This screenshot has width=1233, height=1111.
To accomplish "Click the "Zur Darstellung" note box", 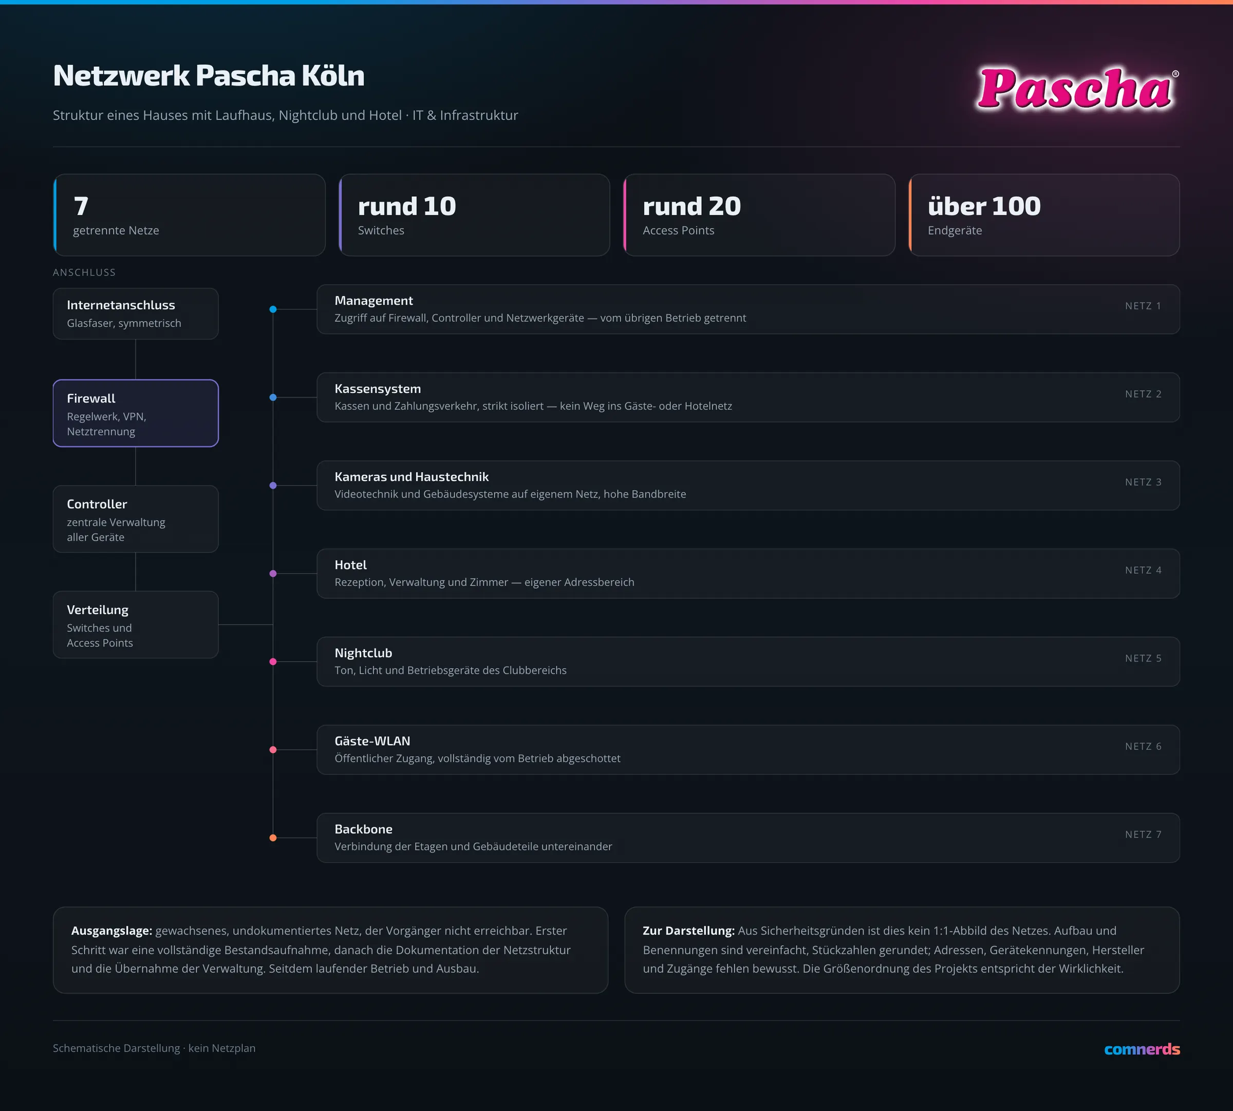I will 902,950.
